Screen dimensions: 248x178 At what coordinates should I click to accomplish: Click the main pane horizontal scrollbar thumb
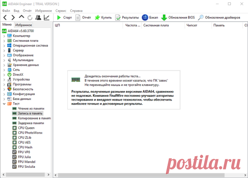pos(141,175)
